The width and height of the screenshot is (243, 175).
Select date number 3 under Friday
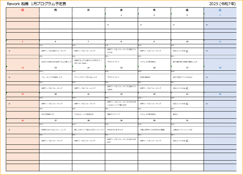pos(187,15)
